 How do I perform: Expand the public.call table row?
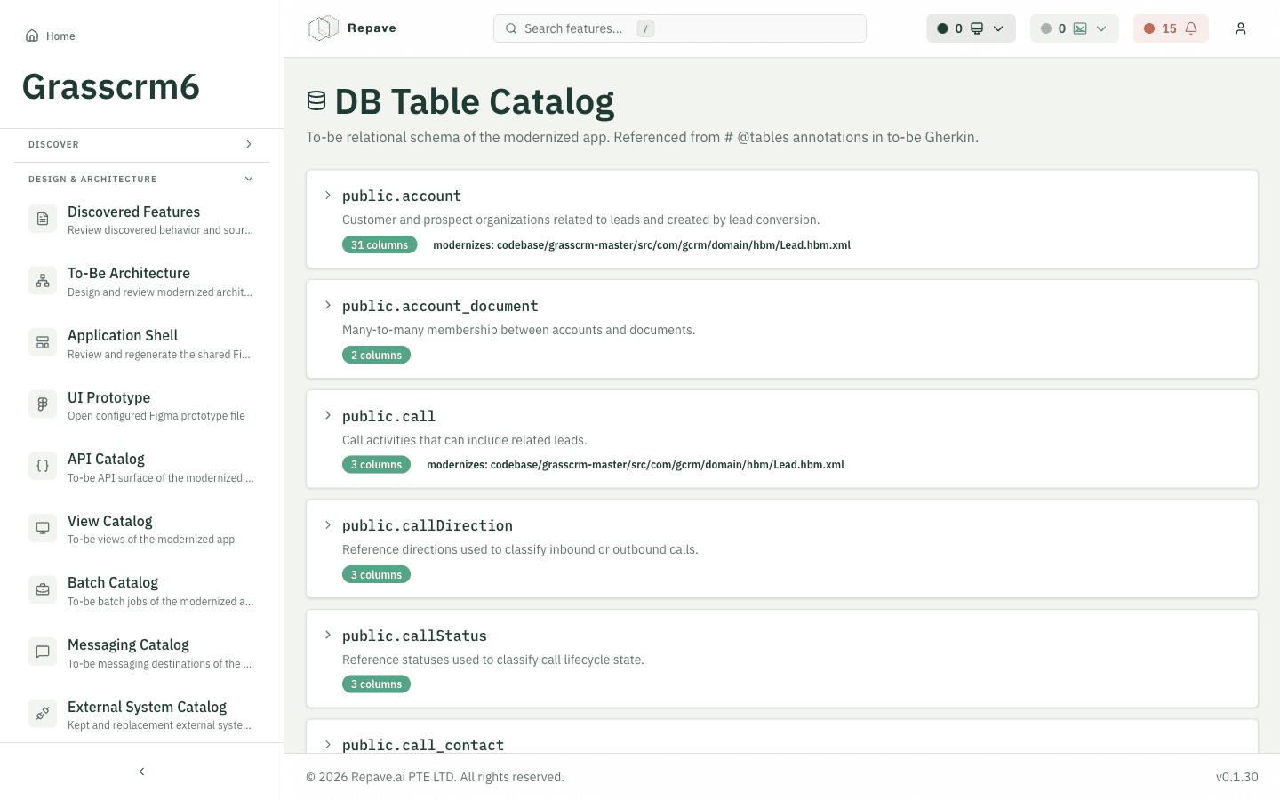pyautogui.click(x=328, y=416)
